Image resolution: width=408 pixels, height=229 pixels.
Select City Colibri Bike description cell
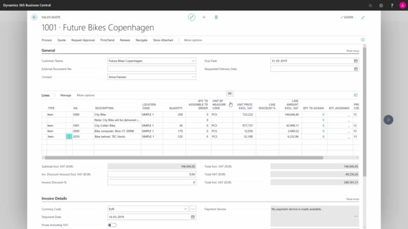click(117, 125)
